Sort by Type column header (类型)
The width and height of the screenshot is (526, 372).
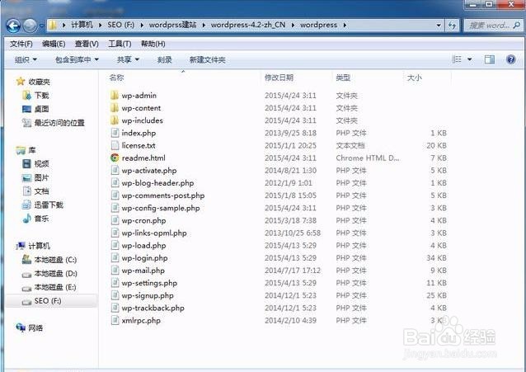343,78
